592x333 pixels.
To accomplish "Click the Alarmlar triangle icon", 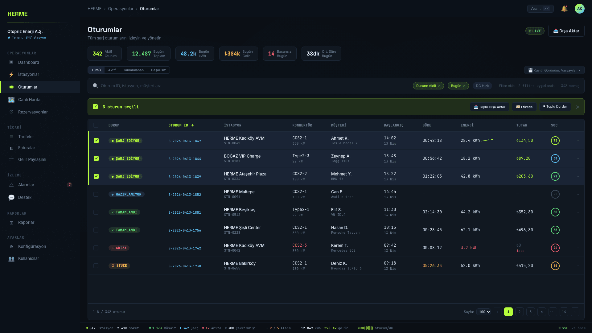I will [11, 185].
